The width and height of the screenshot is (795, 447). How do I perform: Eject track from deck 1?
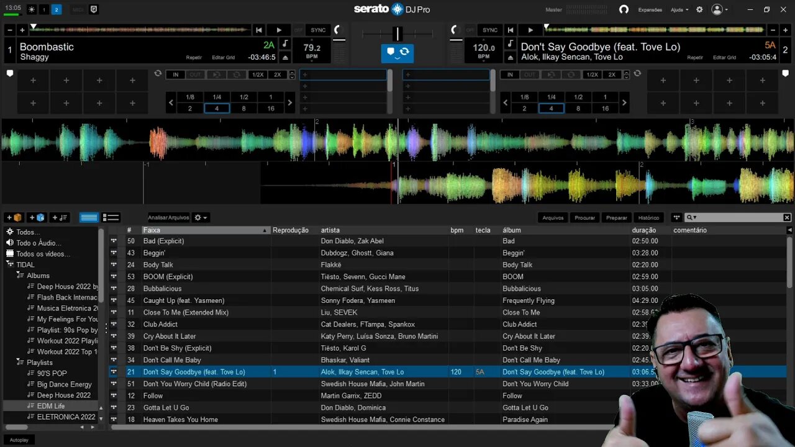pos(285,57)
